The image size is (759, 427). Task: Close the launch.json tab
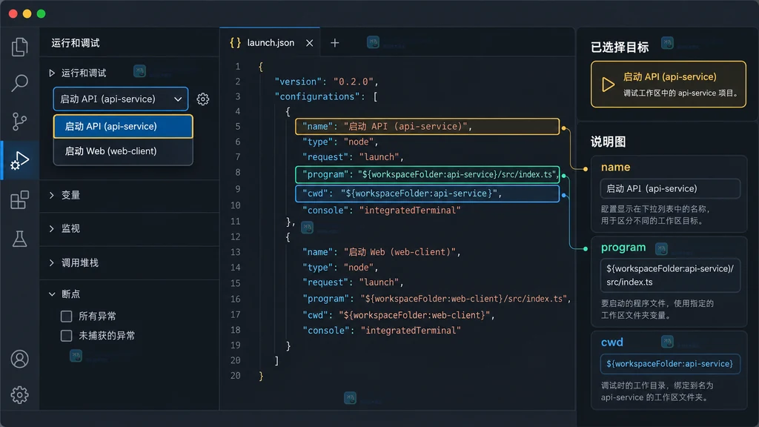click(x=309, y=43)
